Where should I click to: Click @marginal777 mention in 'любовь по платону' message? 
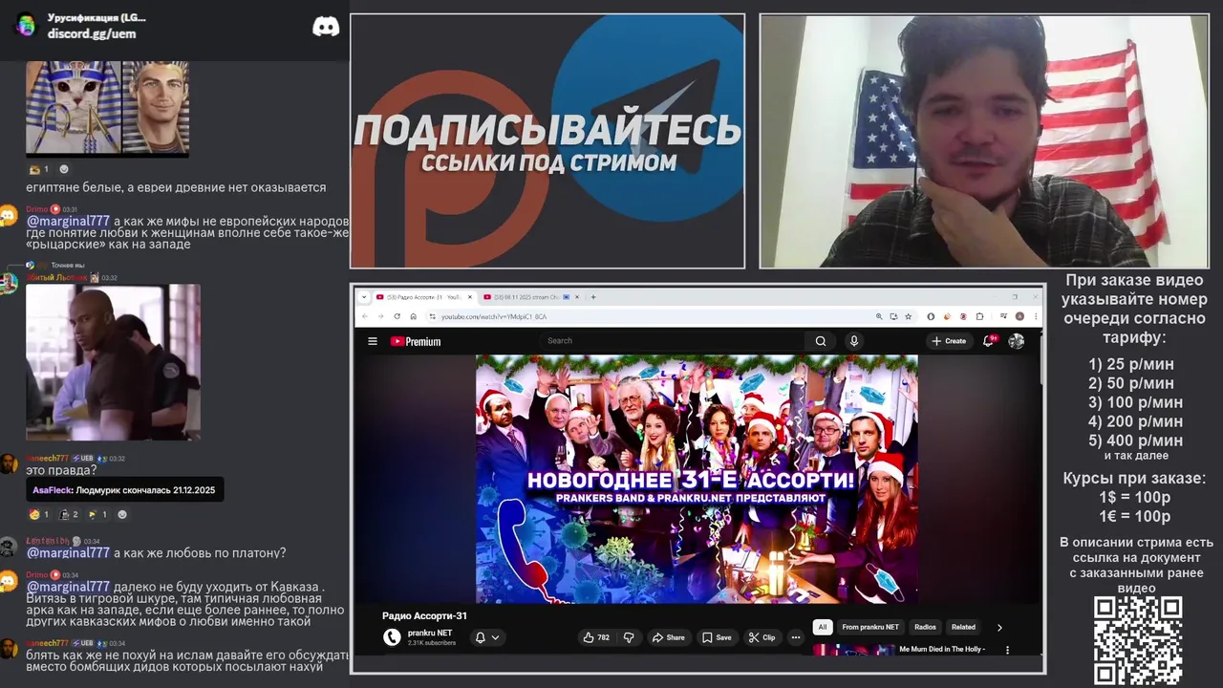point(68,552)
